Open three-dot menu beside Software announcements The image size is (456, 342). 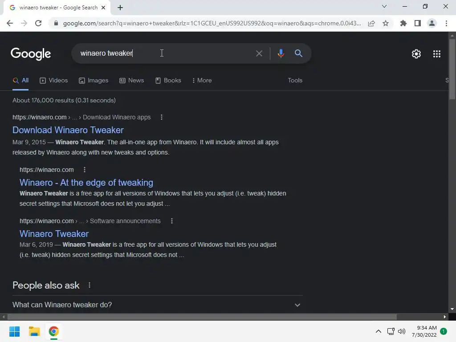pos(172,221)
